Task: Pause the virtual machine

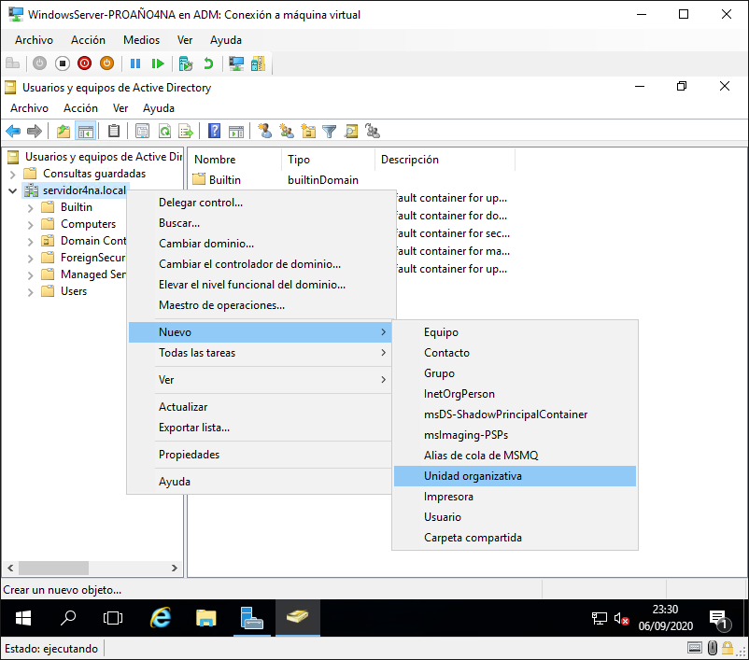Action: tap(135, 63)
